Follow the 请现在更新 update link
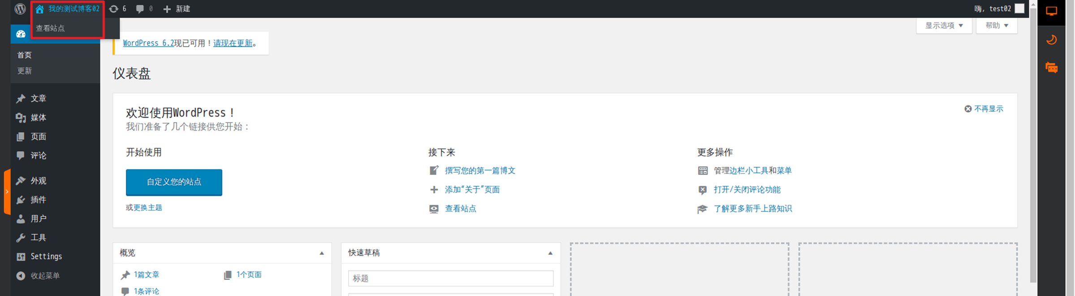The image size is (1075, 296). 233,43
